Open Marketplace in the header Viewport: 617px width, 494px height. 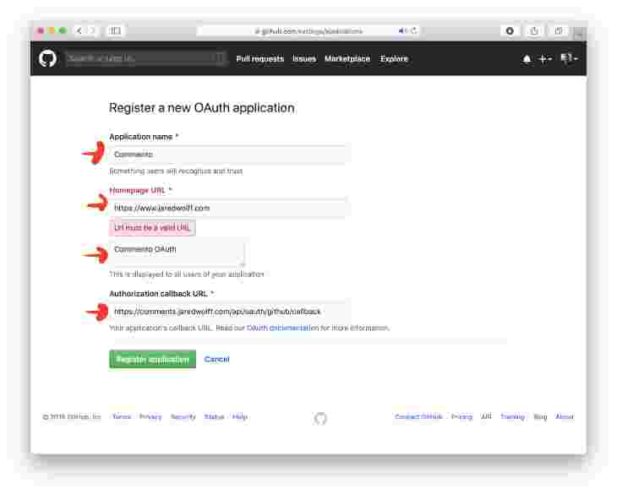coord(347,59)
